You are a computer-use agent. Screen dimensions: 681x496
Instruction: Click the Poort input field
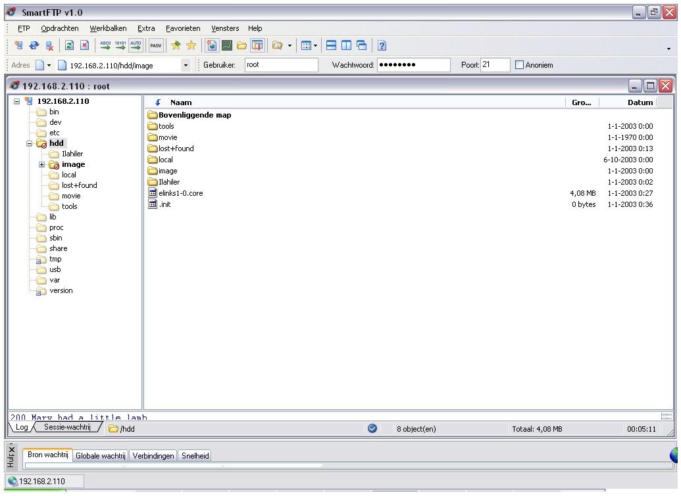[x=495, y=65]
